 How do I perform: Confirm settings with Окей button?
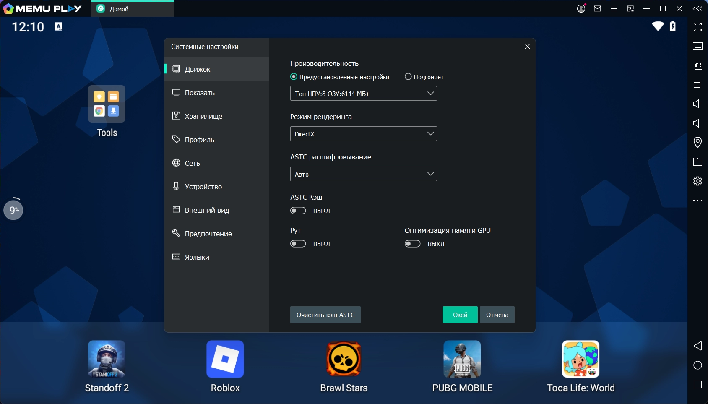coord(460,315)
